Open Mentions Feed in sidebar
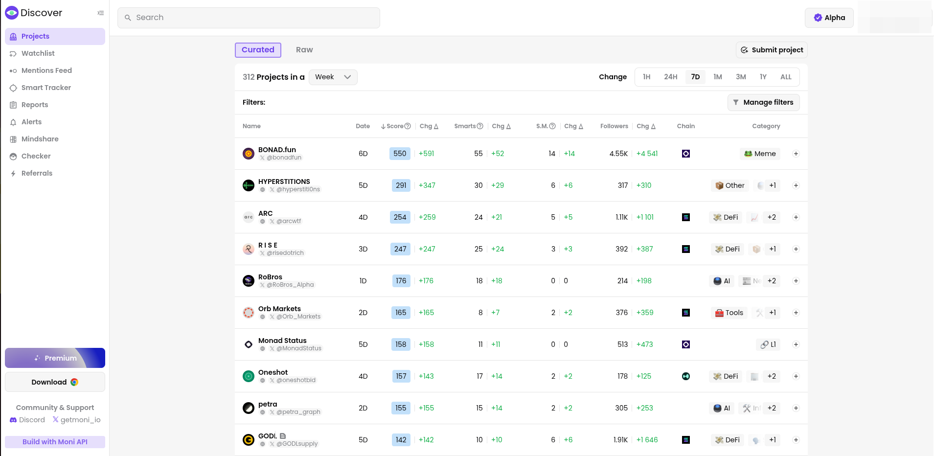The height and width of the screenshot is (456, 934). [x=46, y=70]
